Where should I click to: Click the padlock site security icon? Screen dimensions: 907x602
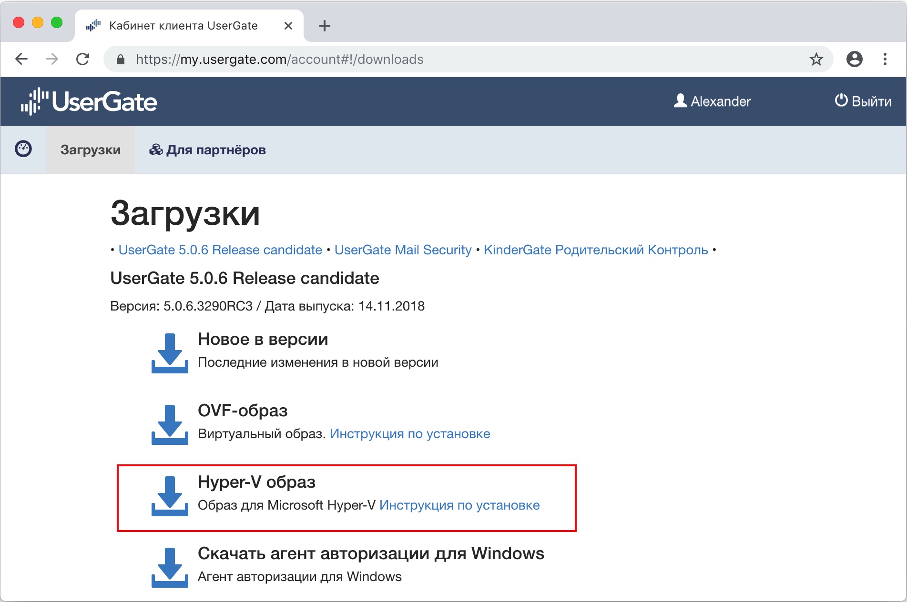coord(121,59)
